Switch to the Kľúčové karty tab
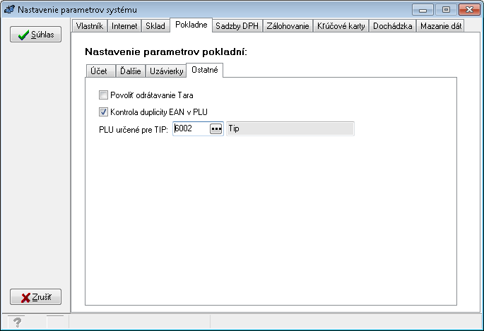The width and height of the screenshot is (484, 331). click(341, 26)
